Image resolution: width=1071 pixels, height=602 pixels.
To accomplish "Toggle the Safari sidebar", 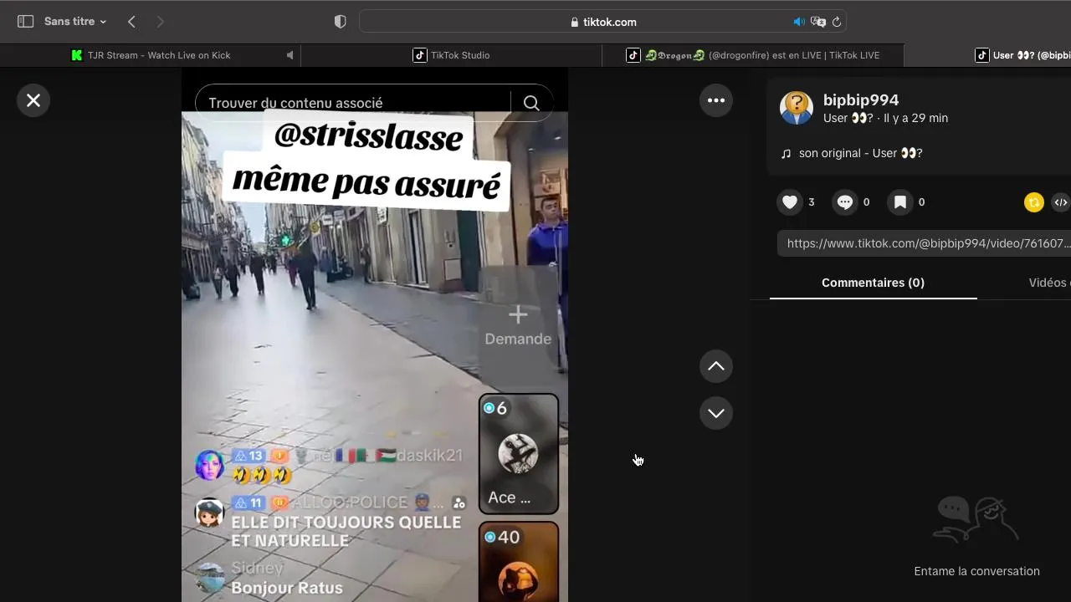I will [25, 22].
